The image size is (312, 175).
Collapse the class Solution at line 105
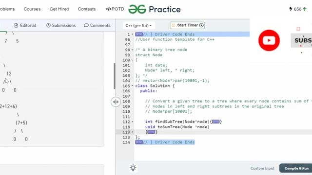point(132,86)
